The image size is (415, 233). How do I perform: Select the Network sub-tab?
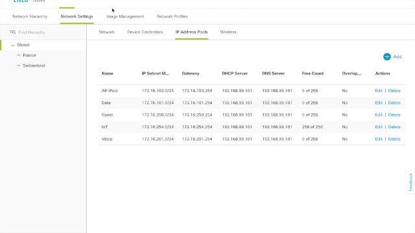pos(106,32)
